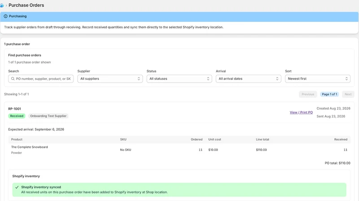This screenshot has height=201, width=359.
Task: Click the Received column header
Action: click(x=341, y=139)
